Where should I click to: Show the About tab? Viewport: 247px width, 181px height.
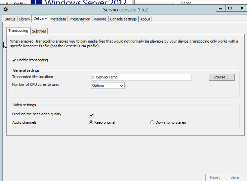pyautogui.click(x=145, y=19)
